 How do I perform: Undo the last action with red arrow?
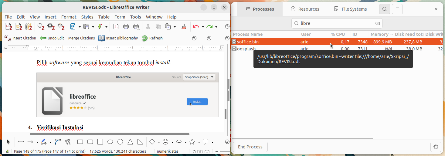(196, 27)
